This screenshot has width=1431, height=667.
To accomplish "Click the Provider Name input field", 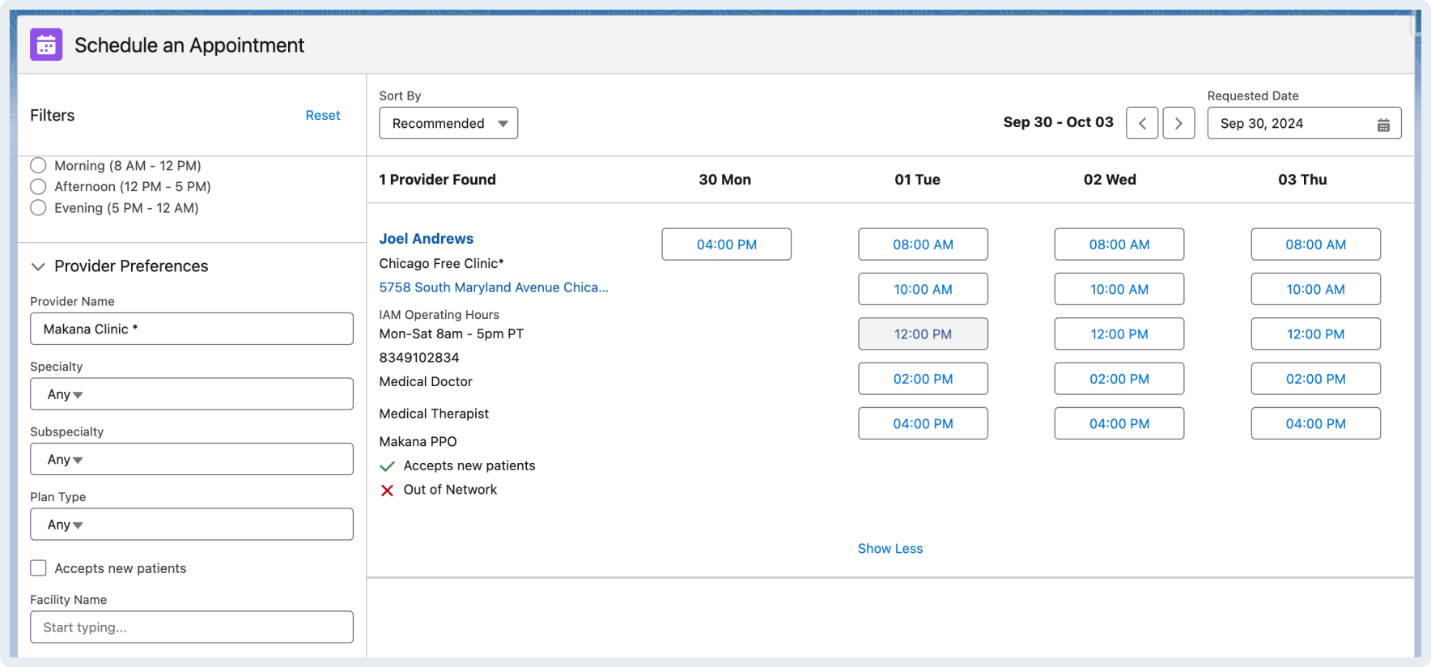I will (192, 329).
